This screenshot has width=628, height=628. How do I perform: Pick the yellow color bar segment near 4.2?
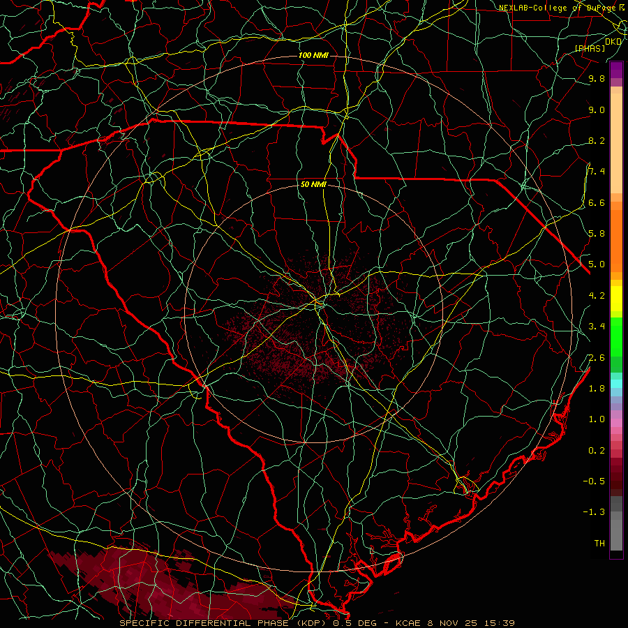(x=616, y=299)
